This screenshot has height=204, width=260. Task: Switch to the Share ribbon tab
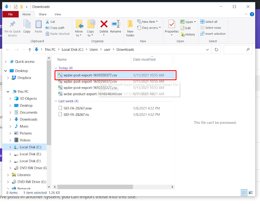point(43,14)
